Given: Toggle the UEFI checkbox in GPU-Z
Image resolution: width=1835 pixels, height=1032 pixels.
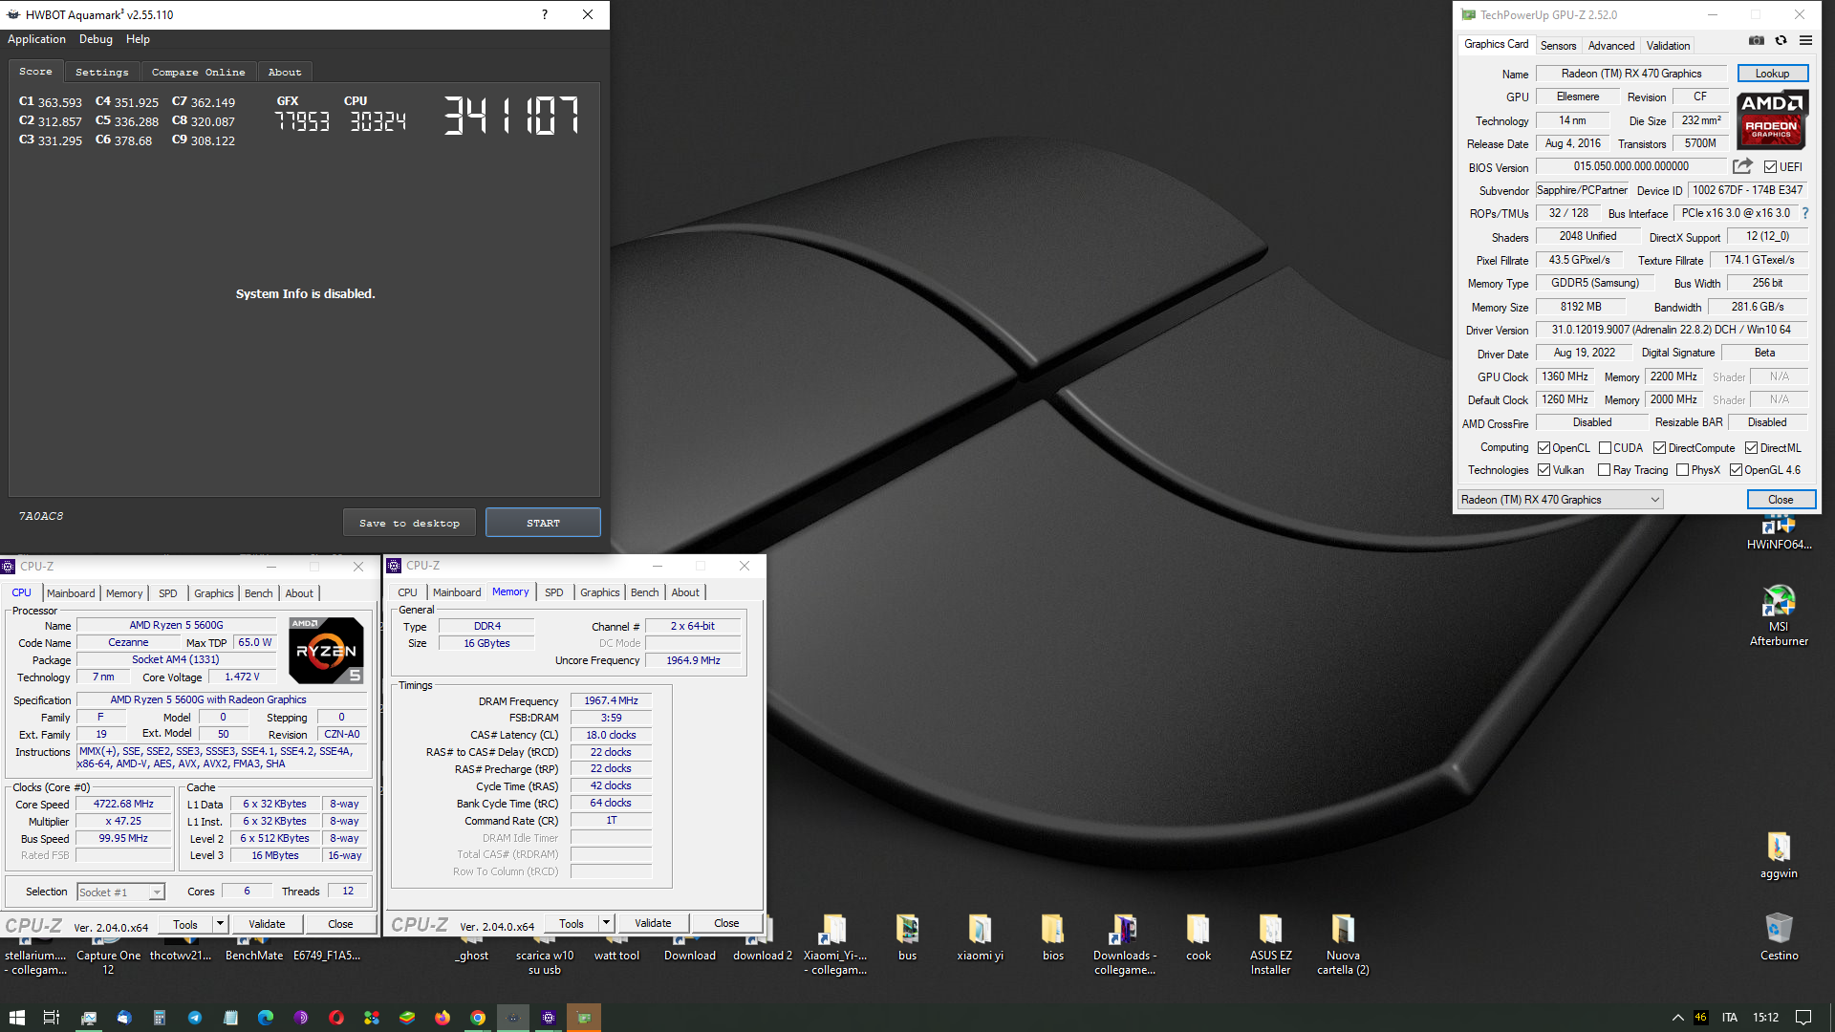Looking at the screenshot, I should coord(1770,167).
